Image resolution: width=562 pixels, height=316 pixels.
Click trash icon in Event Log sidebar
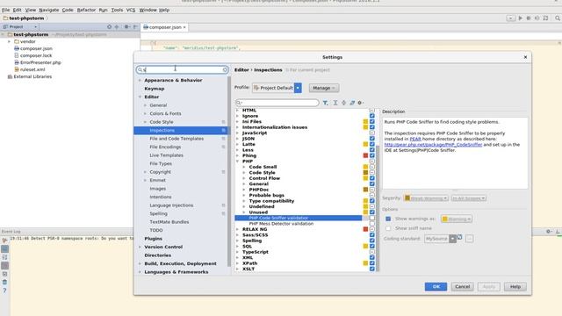point(4,283)
